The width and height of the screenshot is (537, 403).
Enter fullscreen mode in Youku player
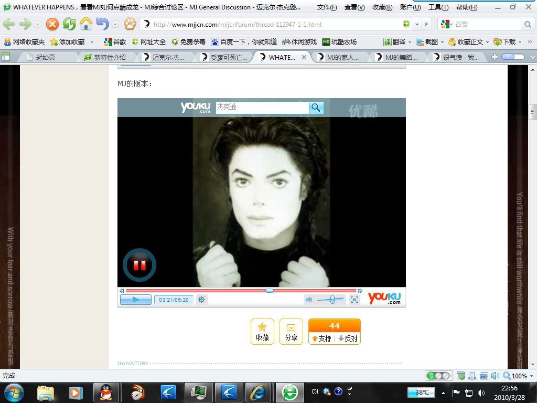(355, 300)
